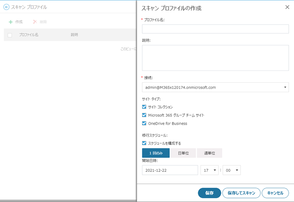Viewport: 294px width, 202px height.
Task: Click the start date field 2021-12-22
Action: pyautogui.click(x=170, y=170)
